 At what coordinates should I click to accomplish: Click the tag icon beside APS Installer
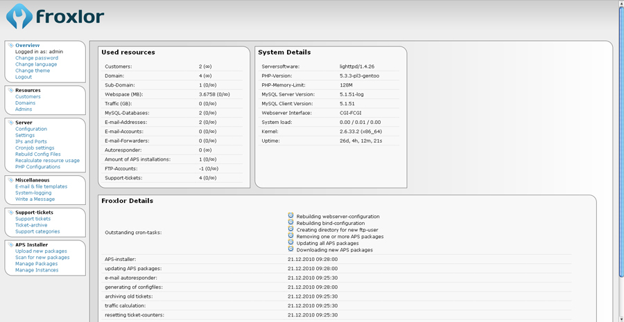coord(10,244)
